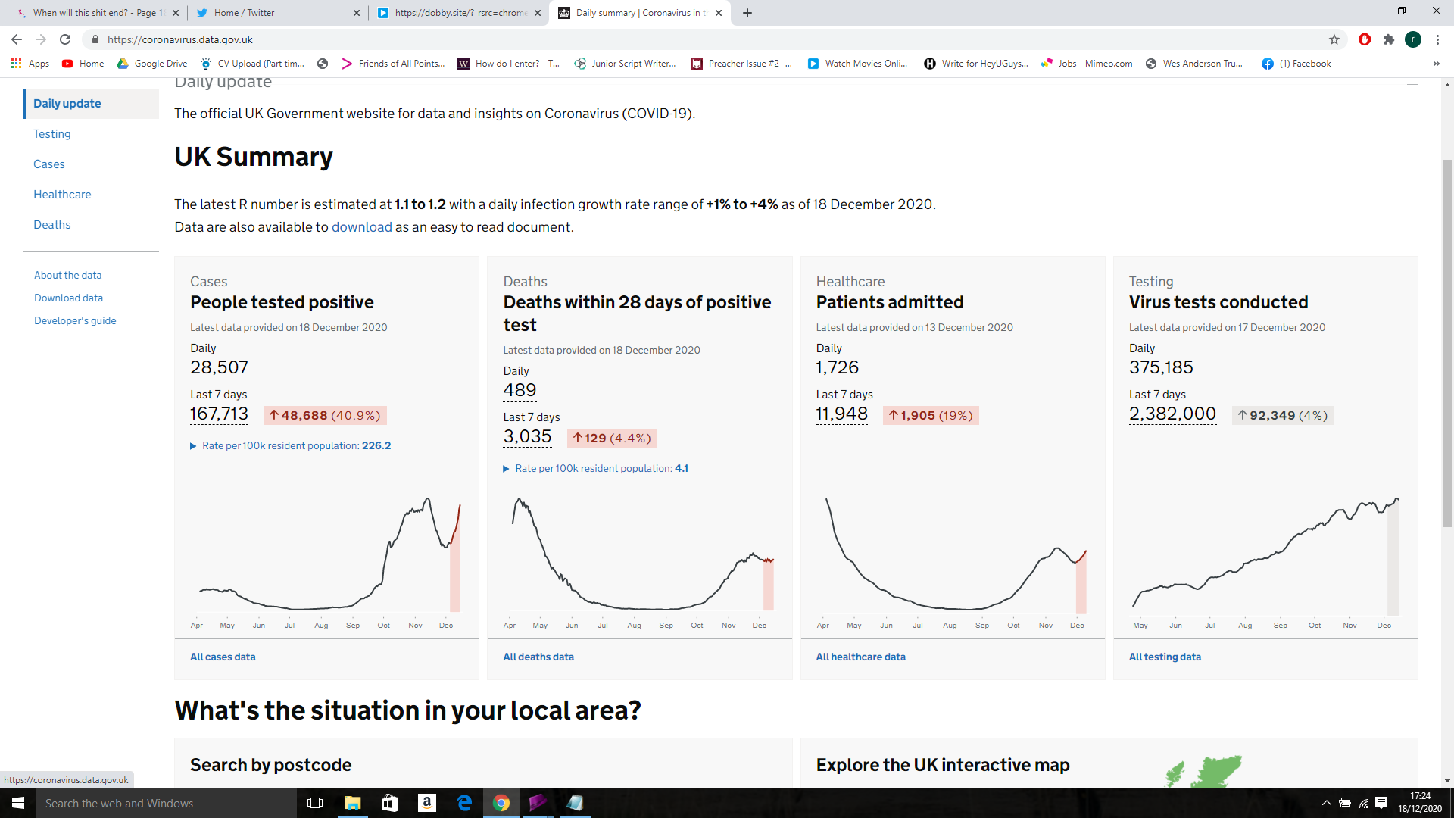Follow the download link in the summary

point(361,227)
